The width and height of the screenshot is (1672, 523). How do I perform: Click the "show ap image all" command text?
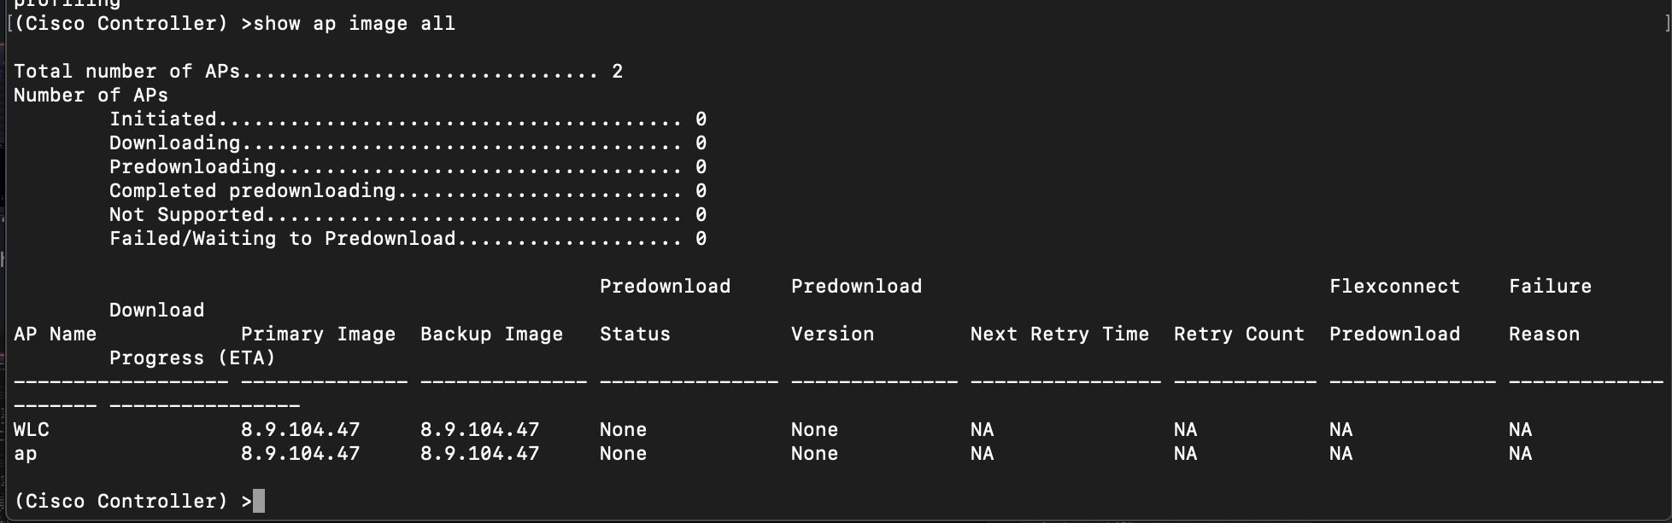tap(354, 24)
